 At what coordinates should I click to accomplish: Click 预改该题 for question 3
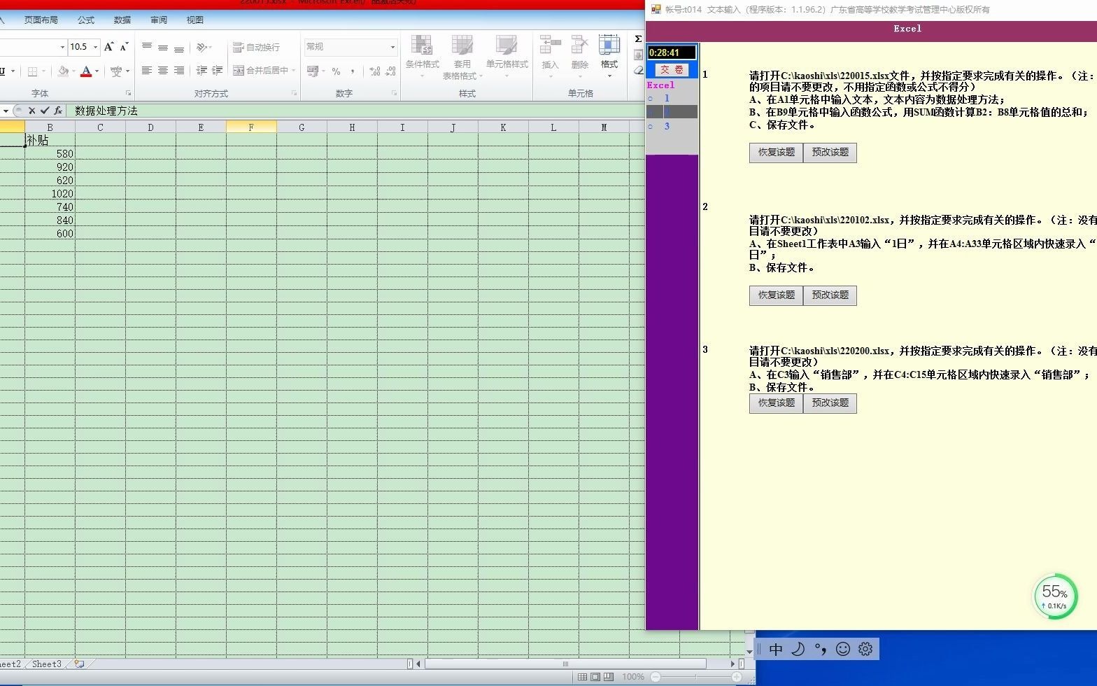[x=830, y=403]
